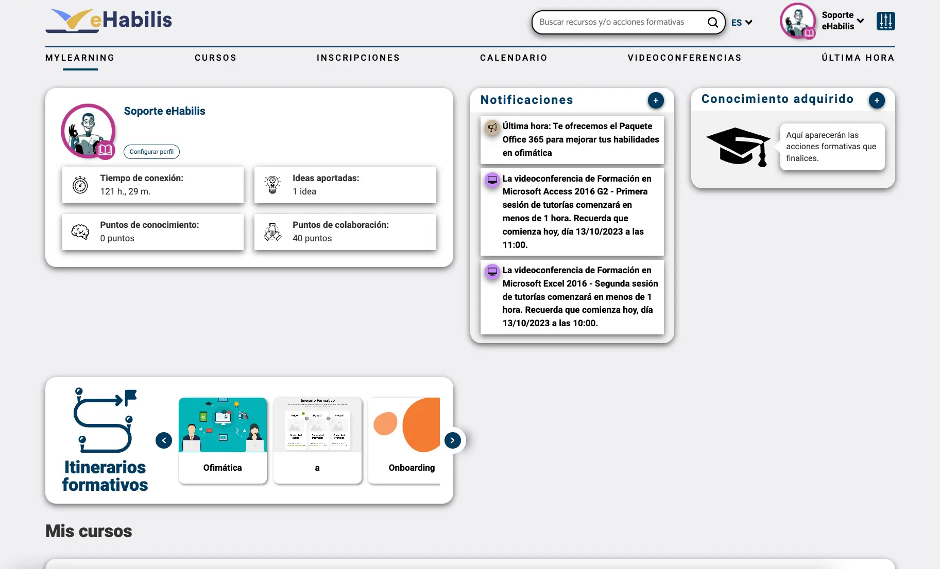Click the '40 puntos' value
The image size is (940, 569).
(x=312, y=238)
